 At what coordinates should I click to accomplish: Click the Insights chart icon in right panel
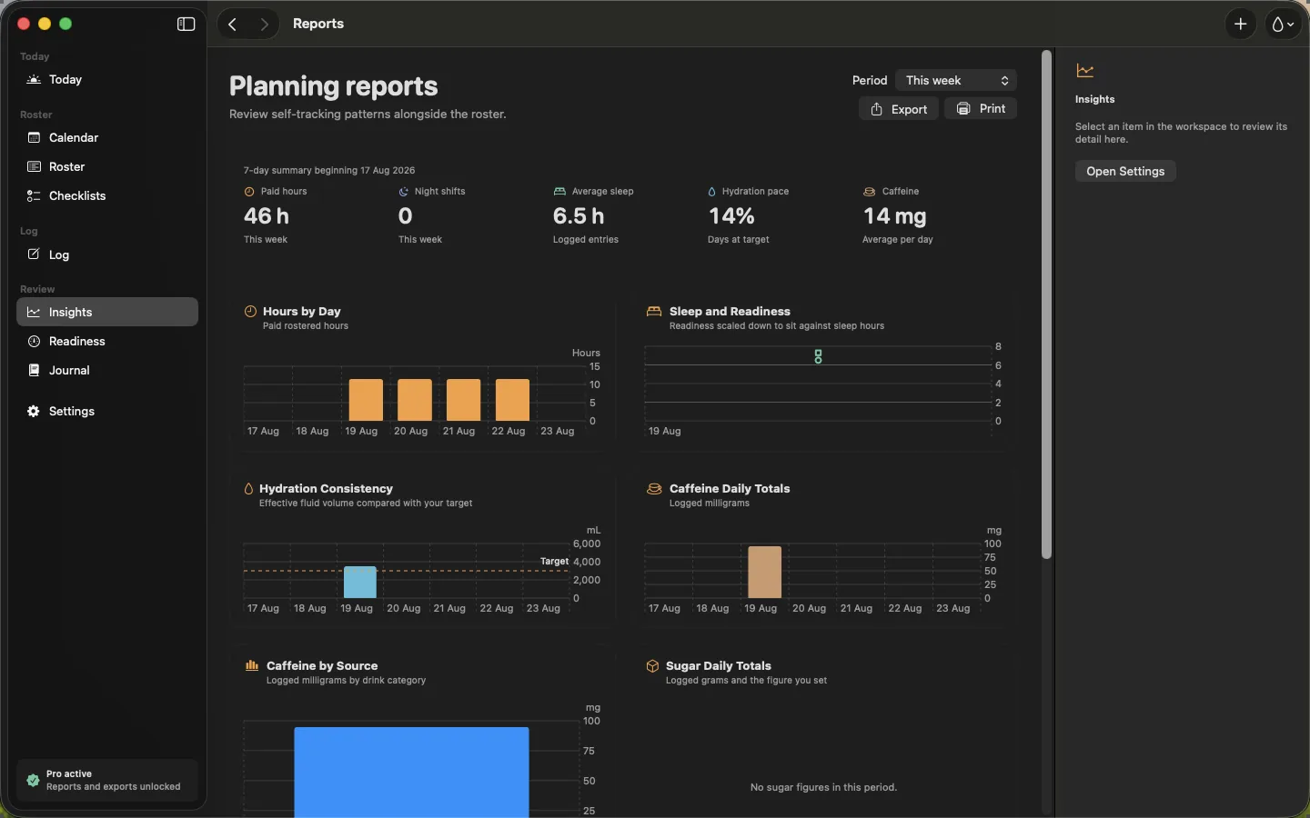pyautogui.click(x=1085, y=71)
